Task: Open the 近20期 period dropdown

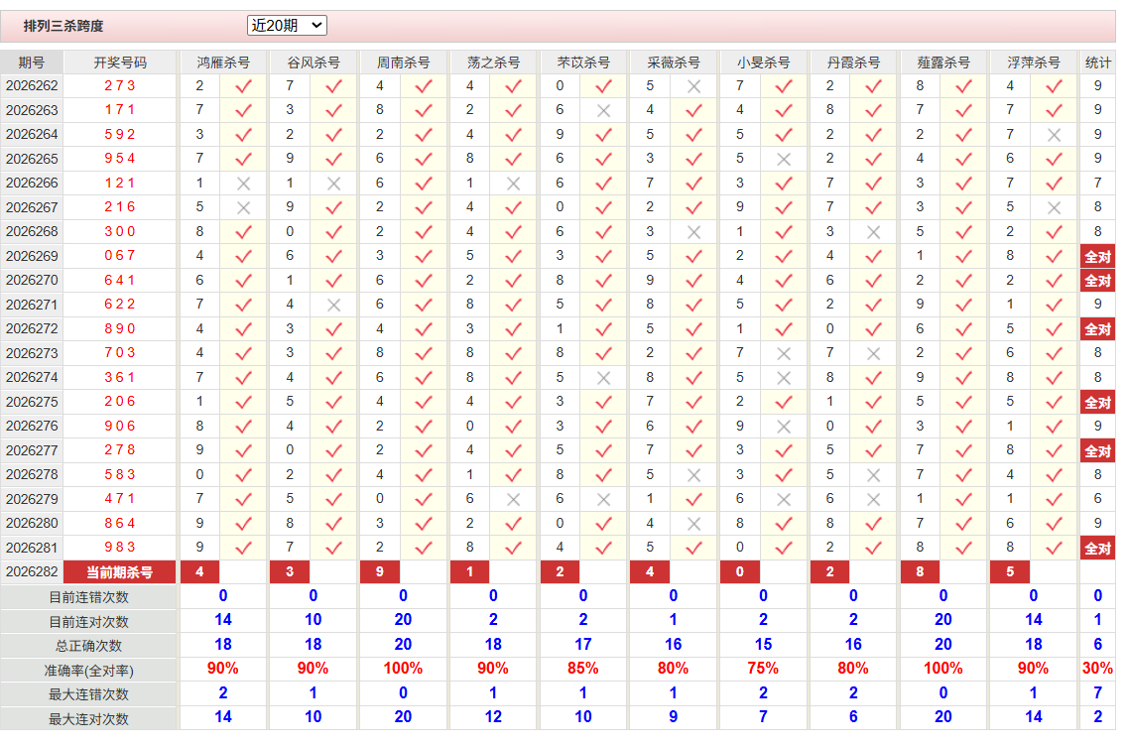Action: click(287, 26)
